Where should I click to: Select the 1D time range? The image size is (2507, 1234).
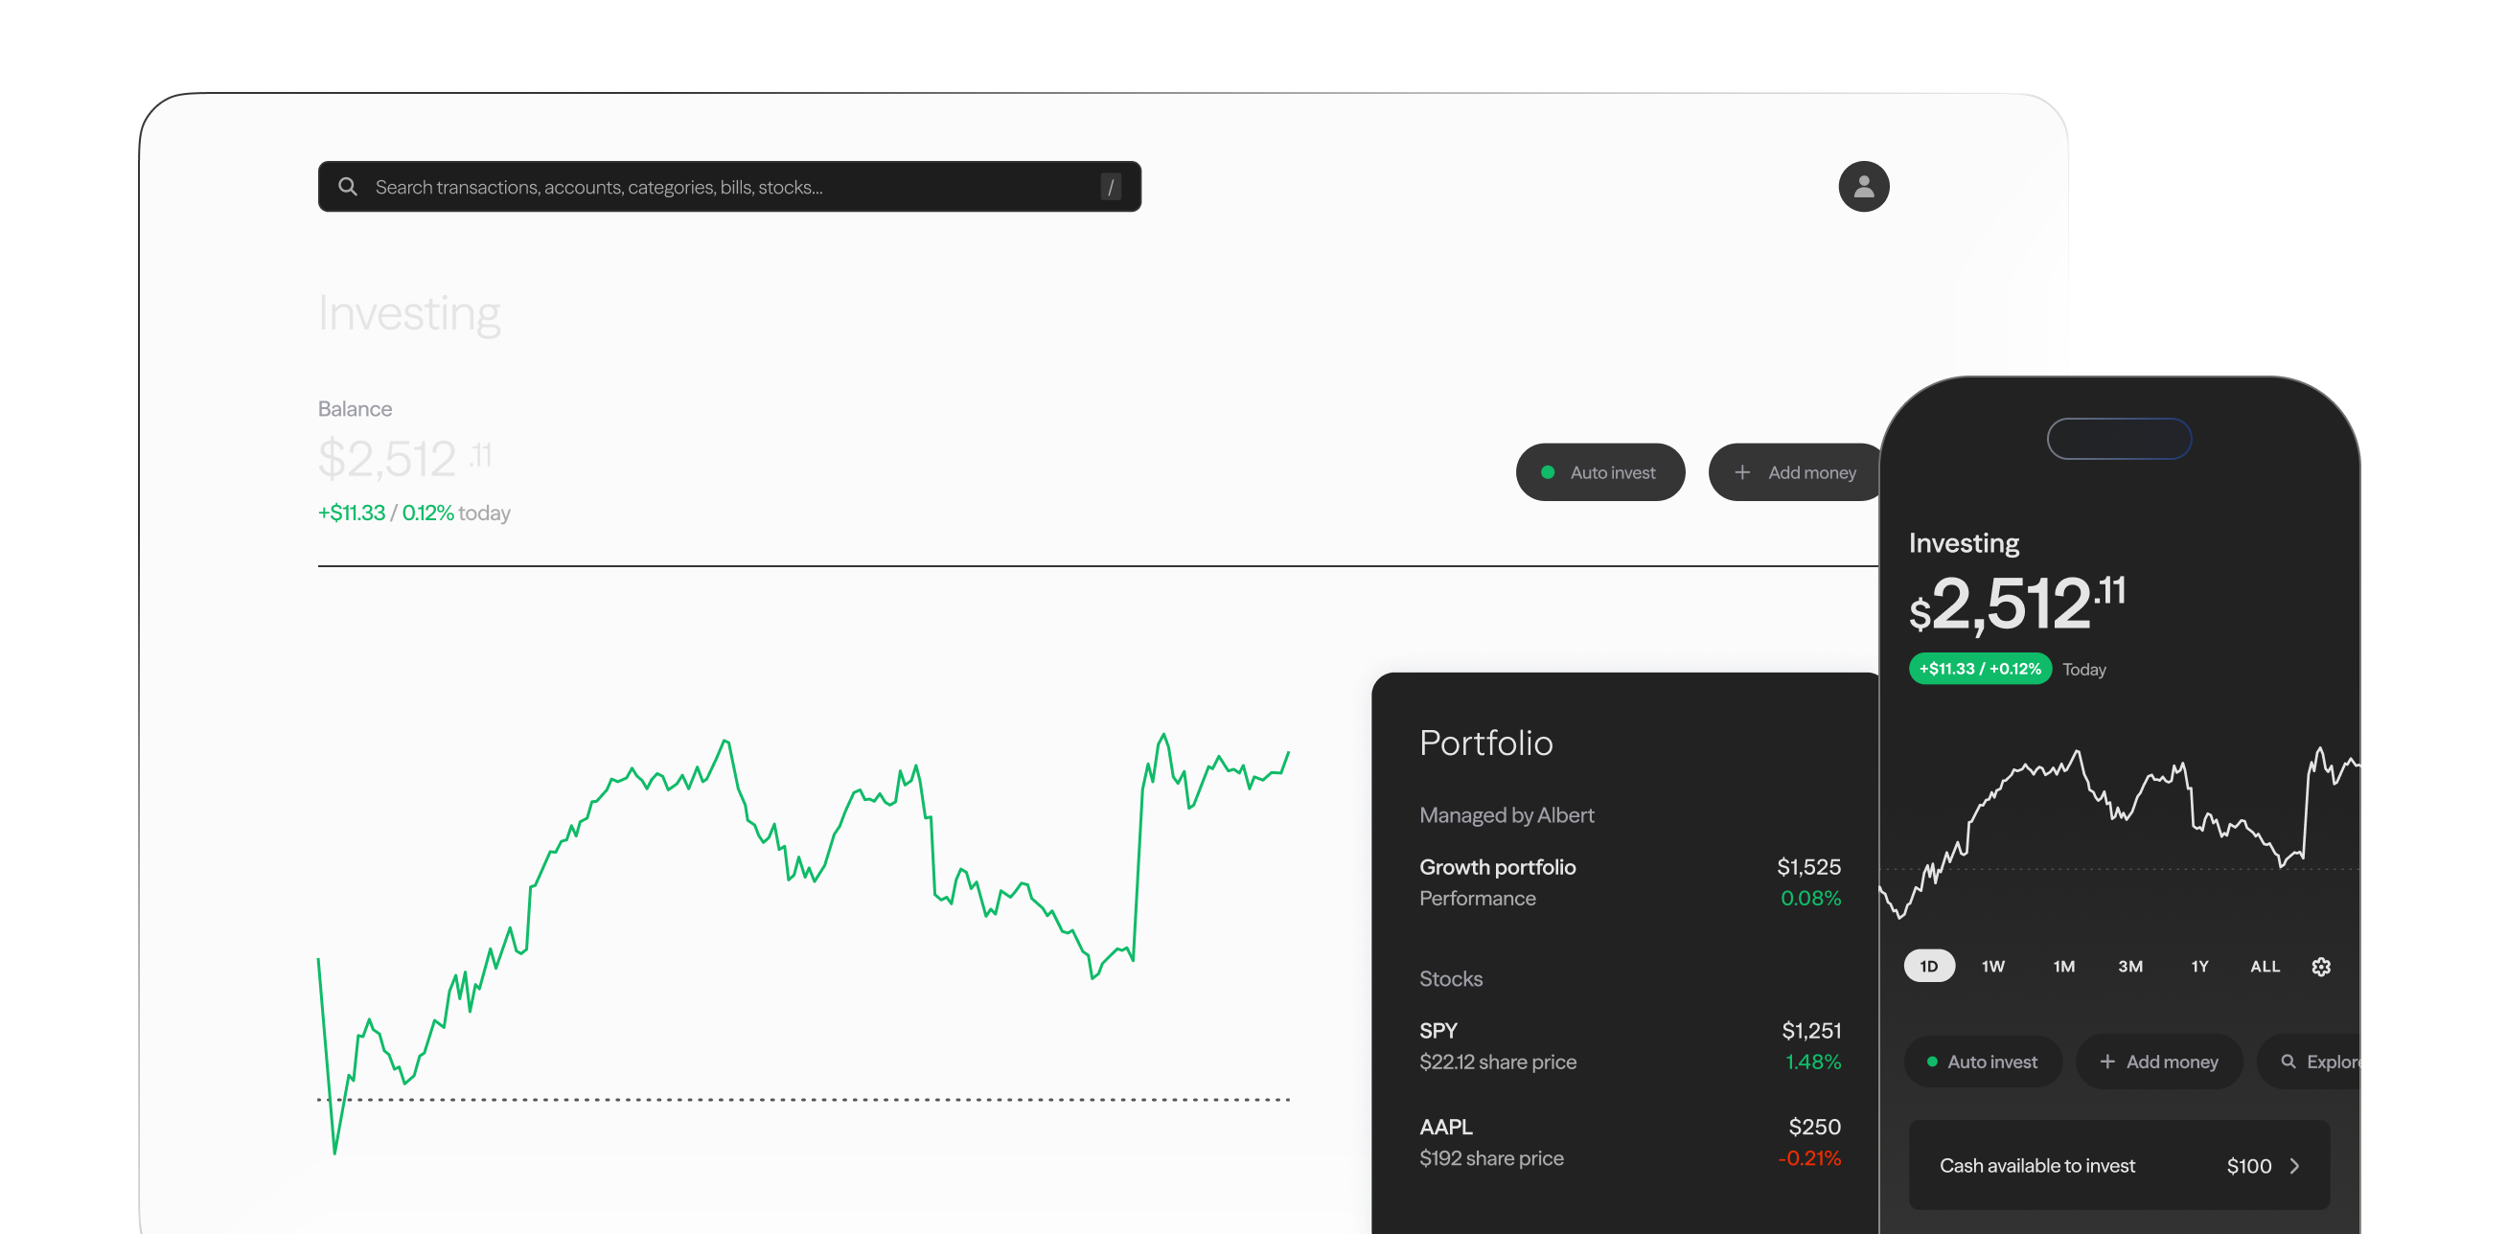1929,966
